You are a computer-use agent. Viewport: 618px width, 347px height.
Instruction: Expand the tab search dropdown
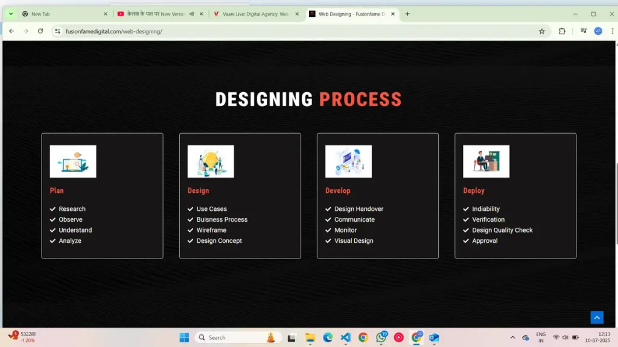[11, 14]
